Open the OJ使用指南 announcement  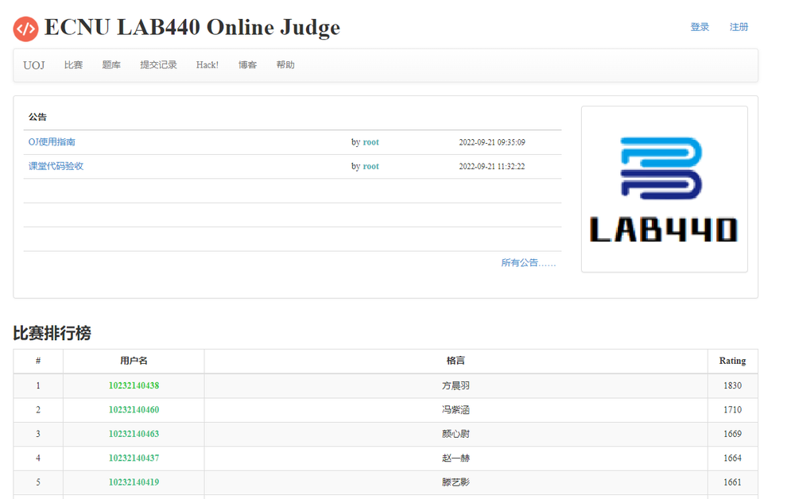coord(52,142)
